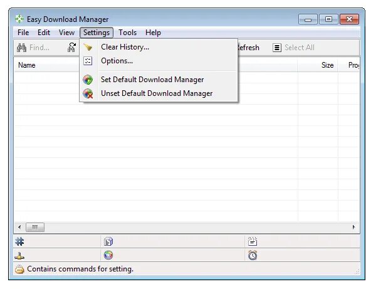The width and height of the screenshot is (366, 289).
Task: Click the Refresh toolbar button
Action: point(249,48)
